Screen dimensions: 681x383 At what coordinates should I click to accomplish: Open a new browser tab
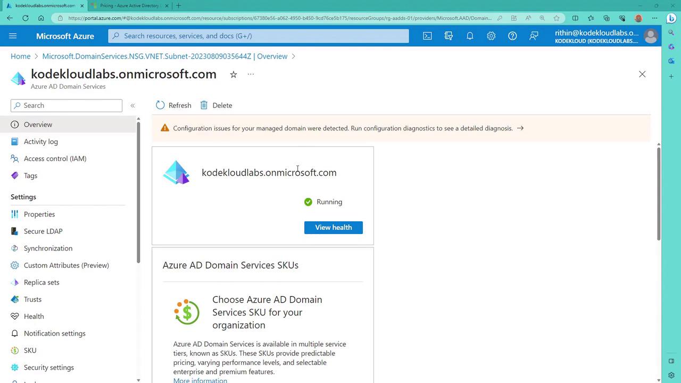point(178,5)
